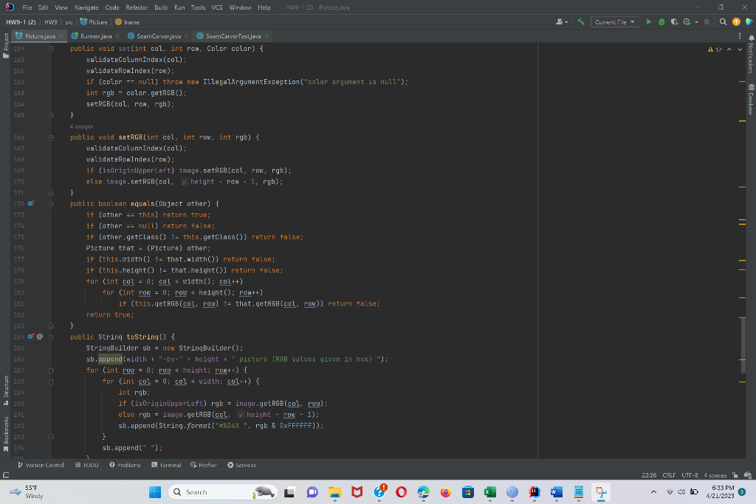Screen dimensions: 756x504
Task: Click the editor vertical scrollbar thumb
Action: [743, 345]
